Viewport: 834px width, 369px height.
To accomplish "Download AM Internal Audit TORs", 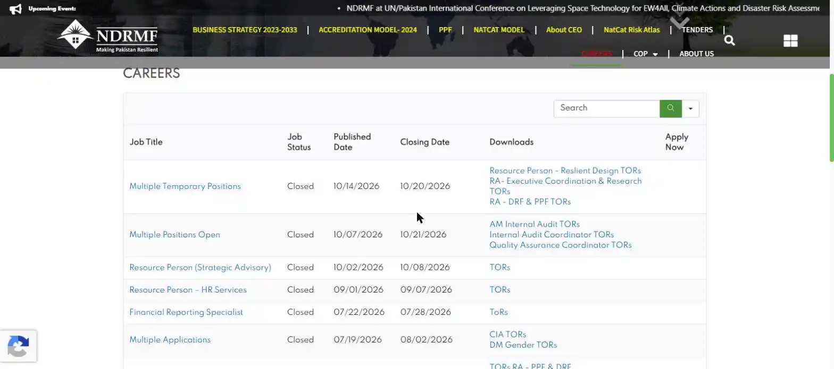I will tap(535, 225).
